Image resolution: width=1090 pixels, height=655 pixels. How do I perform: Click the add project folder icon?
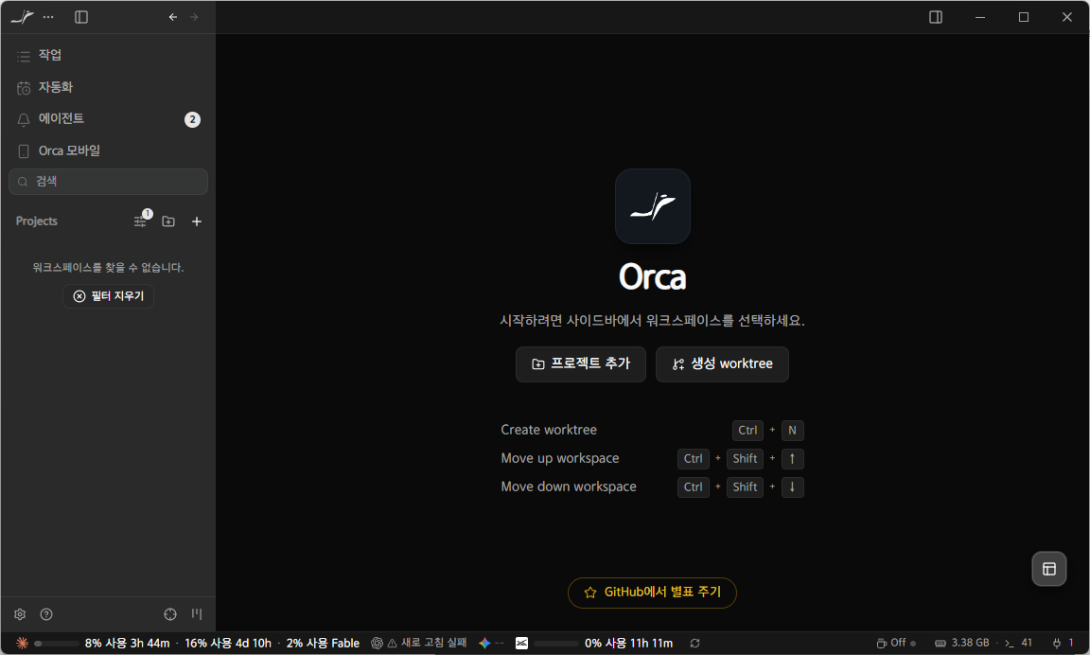pyautogui.click(x=168, y=221)
